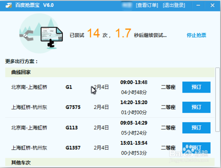The height and width of the screenshot is (168, 221).
Task: Minimize the 百度抢票宝 window
Action: (x=198, y=5)
